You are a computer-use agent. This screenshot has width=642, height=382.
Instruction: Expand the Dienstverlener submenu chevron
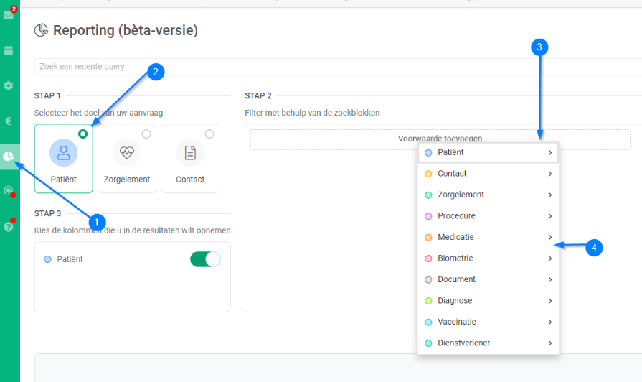point(549,343)
